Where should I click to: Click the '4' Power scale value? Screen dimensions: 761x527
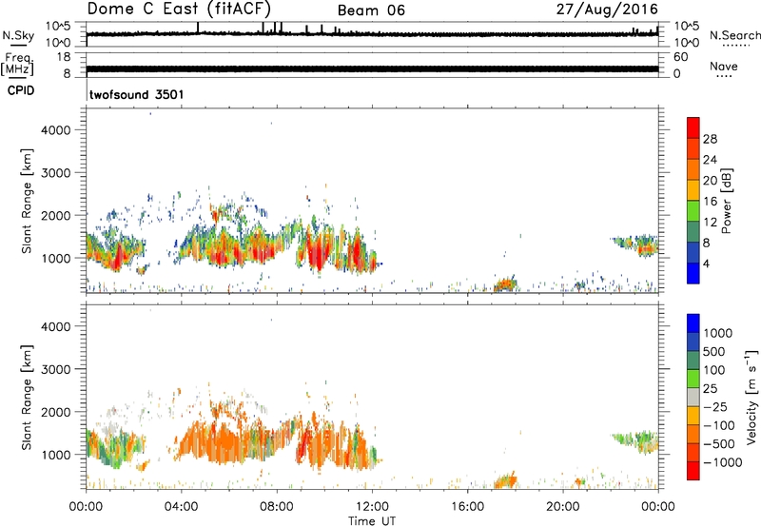pyautogui.click(x=706, y=263)
